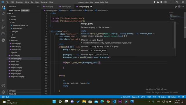Open Explorer panel more actions ellipsis
The image size is (186, 105).
tap(38, 6)
